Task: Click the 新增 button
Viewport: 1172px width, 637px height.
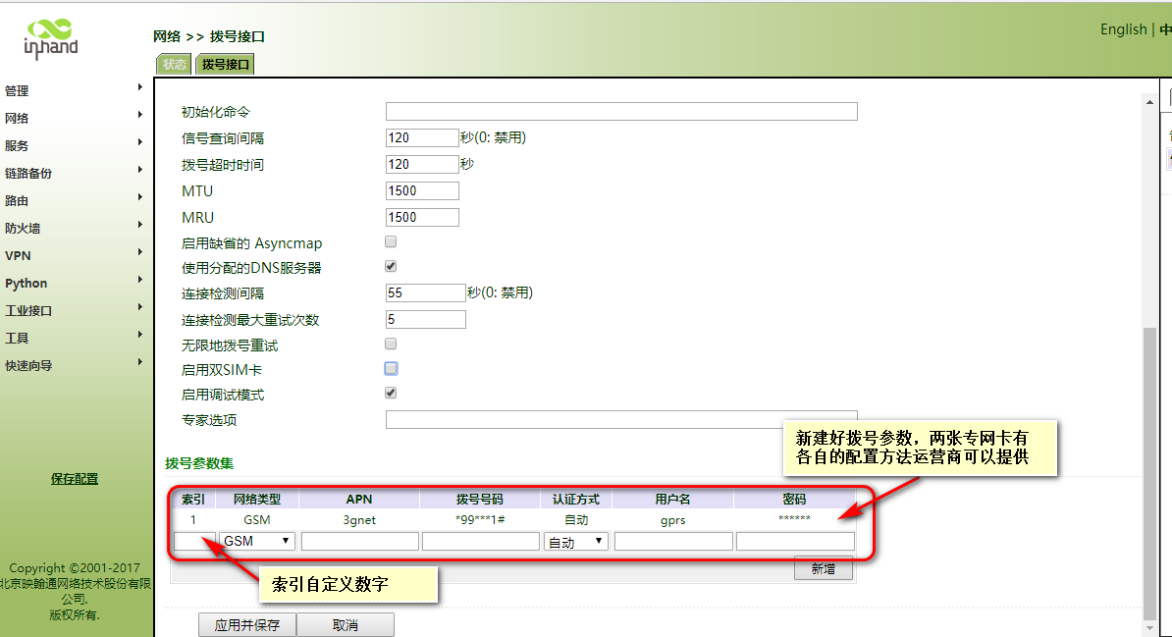Action: coord(823,567)
